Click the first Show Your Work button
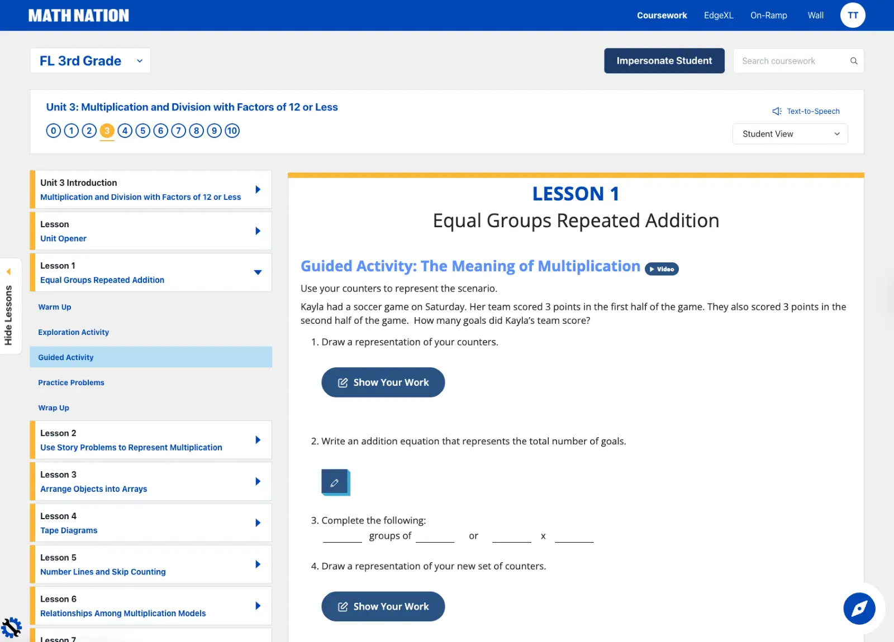894x642 pixels. 383,382
